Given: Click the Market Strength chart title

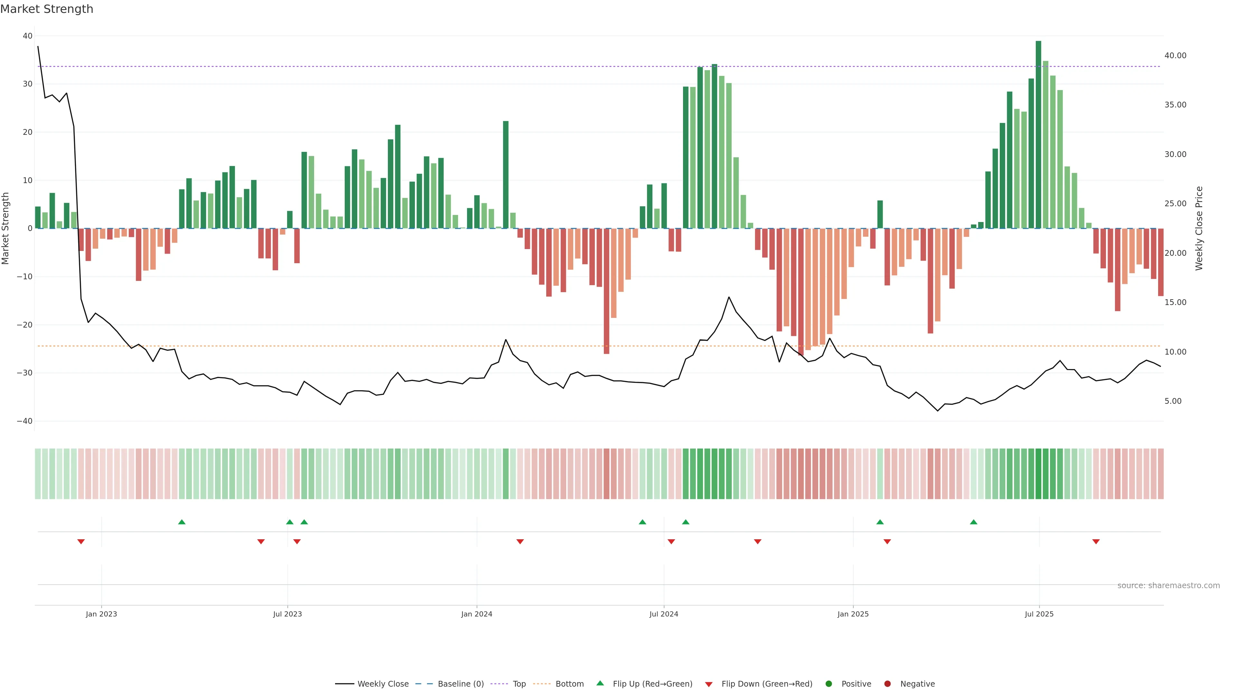Looking at the screenshot, I should pyautogui.click(x=47, y=9).
